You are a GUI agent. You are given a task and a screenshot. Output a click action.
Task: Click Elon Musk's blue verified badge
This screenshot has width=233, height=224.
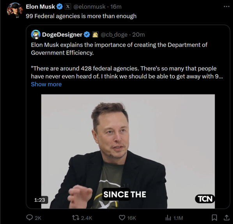pos(60,7)
